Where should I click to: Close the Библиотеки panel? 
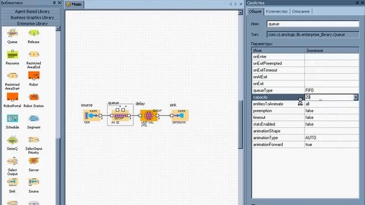tap(59, 3)
